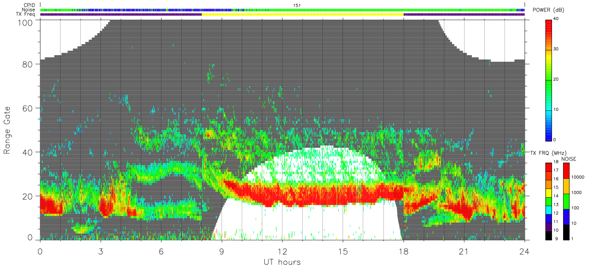Select the cyan 12-13 MHz TX FRQ swatch

549,210
